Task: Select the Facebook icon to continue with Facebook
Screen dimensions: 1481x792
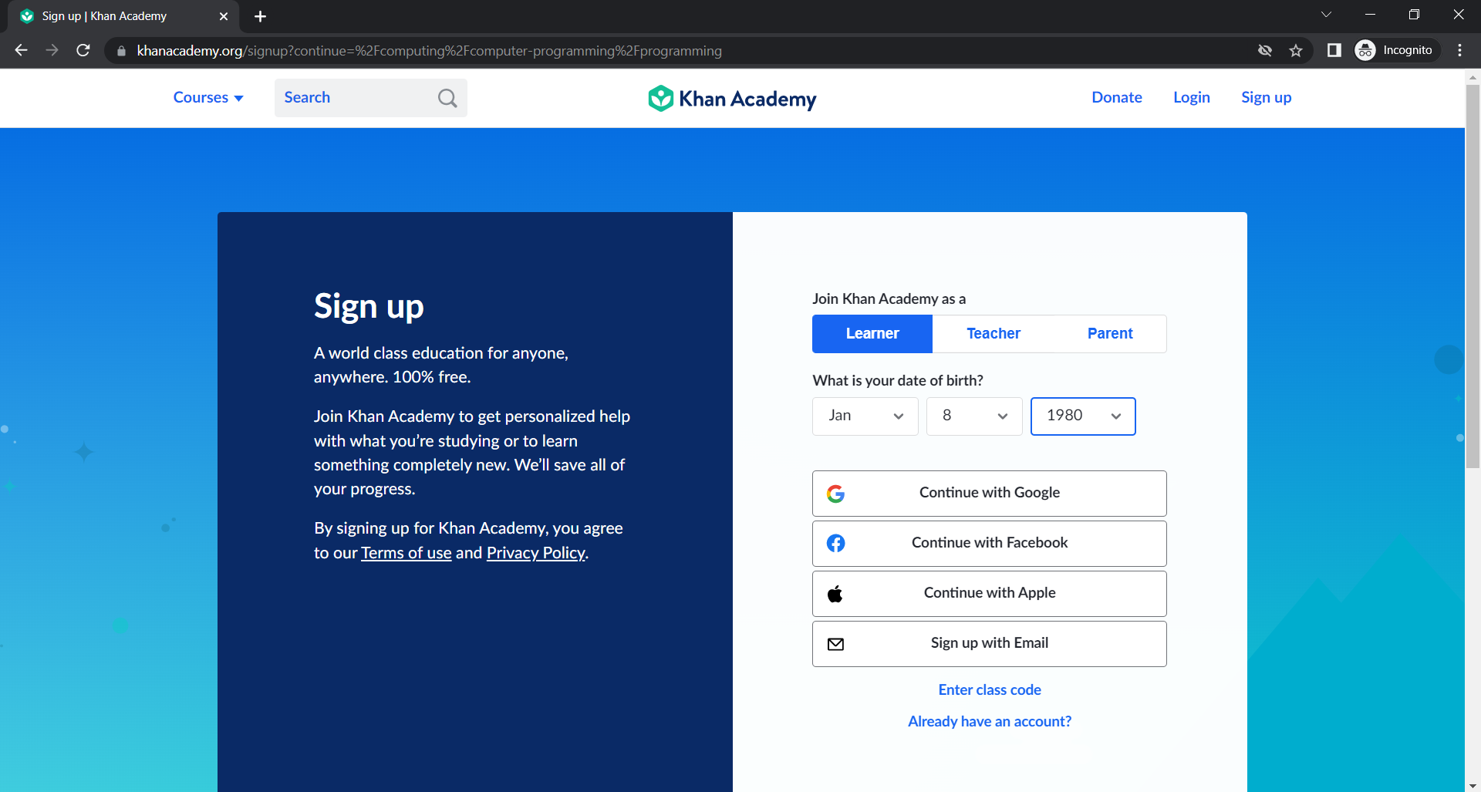Action: pyautogui.click(x=836, y=543)
